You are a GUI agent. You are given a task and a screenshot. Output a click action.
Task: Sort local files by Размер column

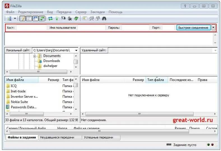[x=50, y=80]
